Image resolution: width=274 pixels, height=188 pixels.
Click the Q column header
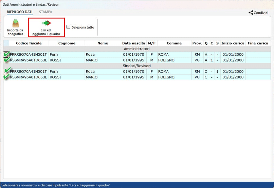[206, 43]
